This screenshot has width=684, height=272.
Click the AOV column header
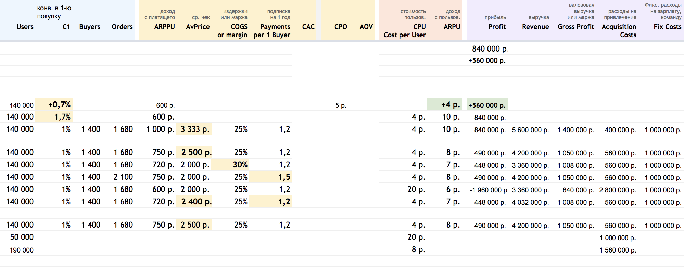(366, 27)
